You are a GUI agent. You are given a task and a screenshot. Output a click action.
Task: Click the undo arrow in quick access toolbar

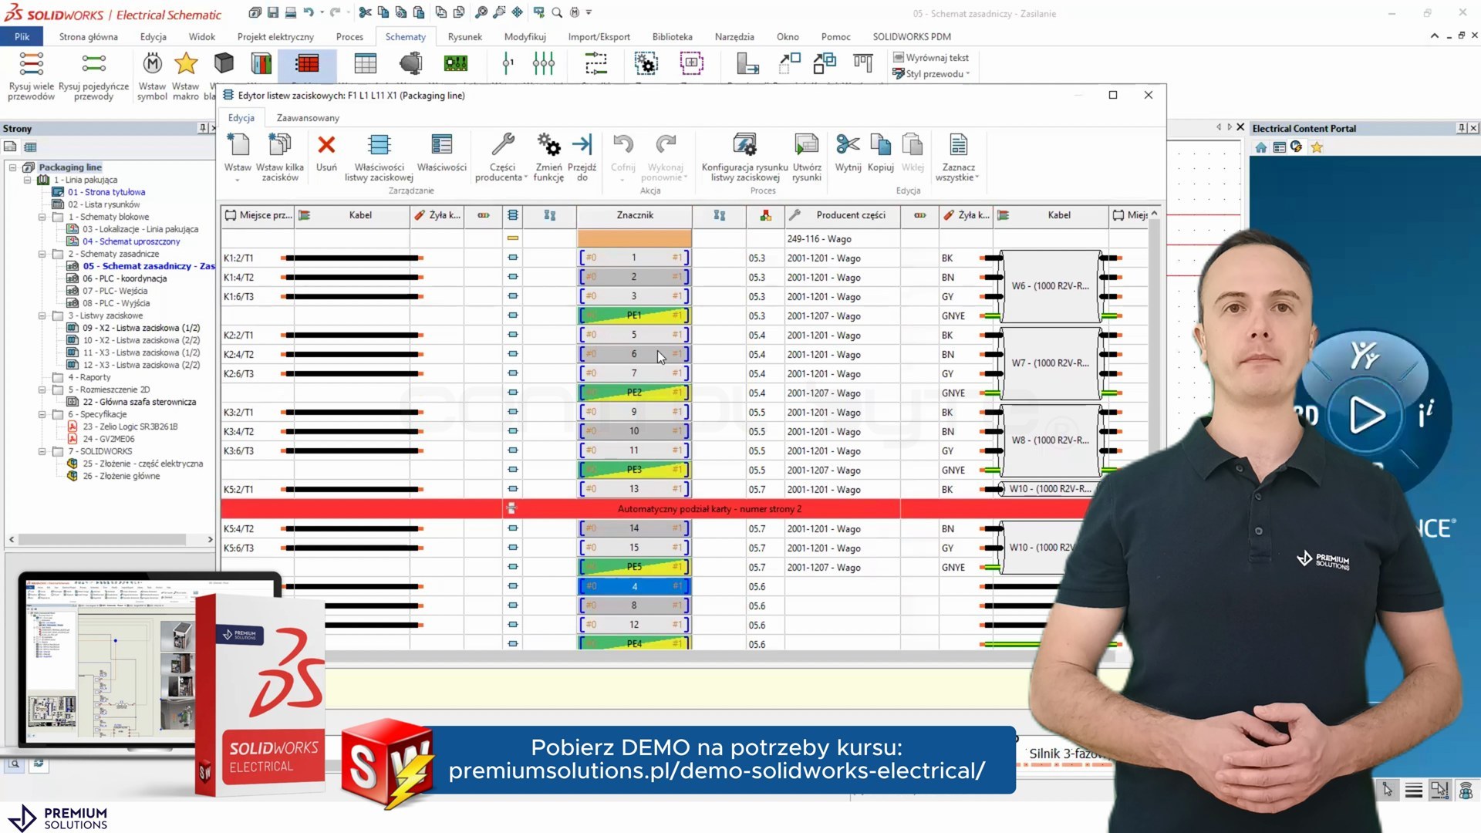pos(309,12)
